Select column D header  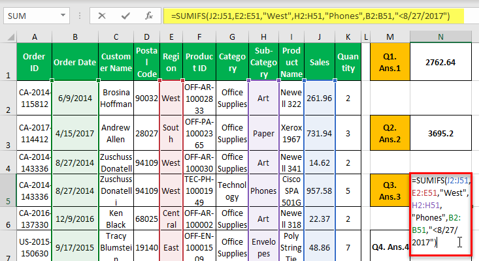(x=146, y=37)
